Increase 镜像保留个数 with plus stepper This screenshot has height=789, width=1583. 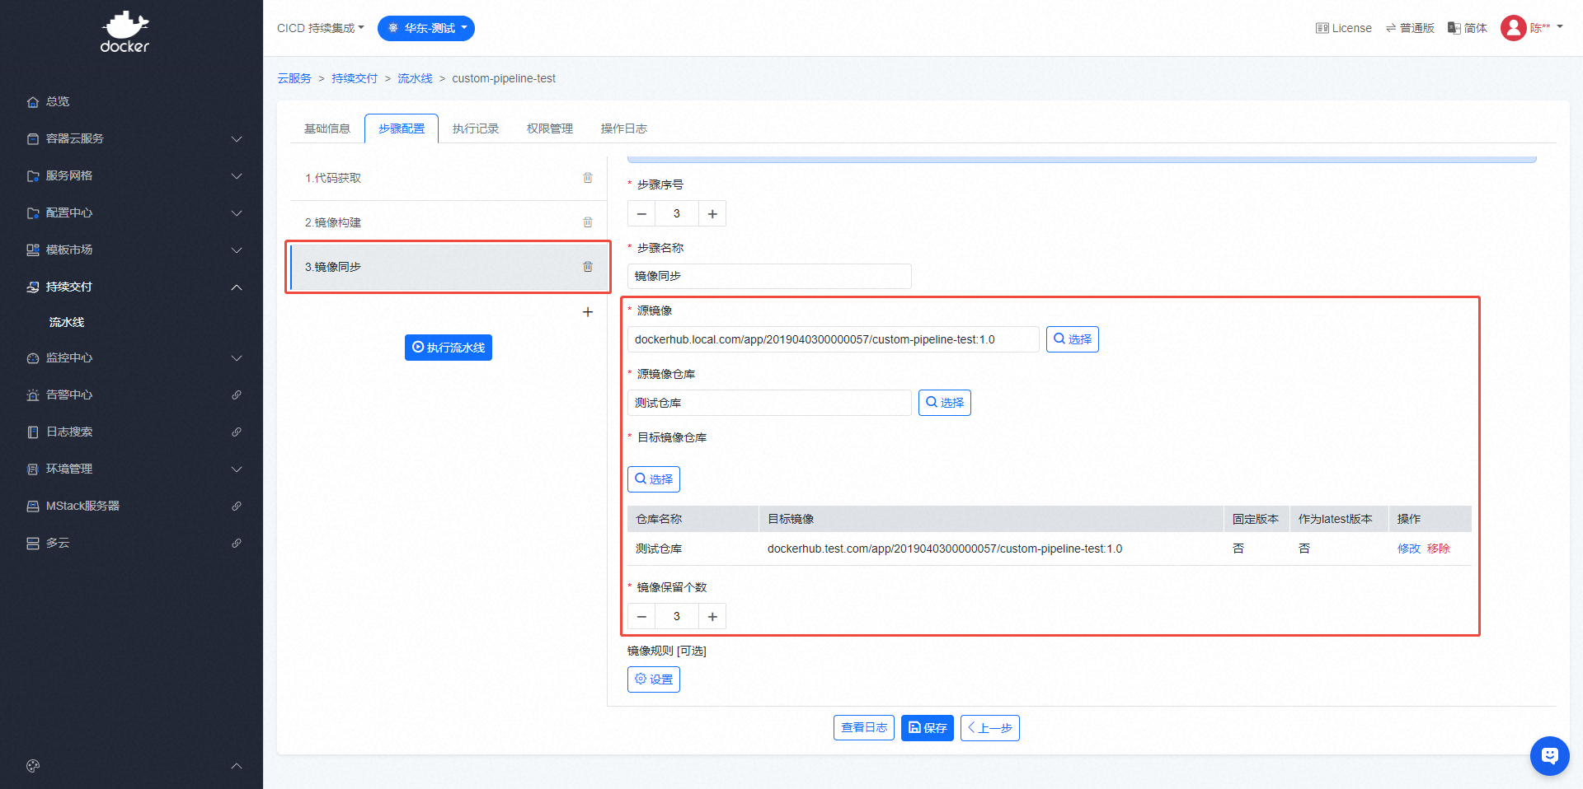click(712, 617)
